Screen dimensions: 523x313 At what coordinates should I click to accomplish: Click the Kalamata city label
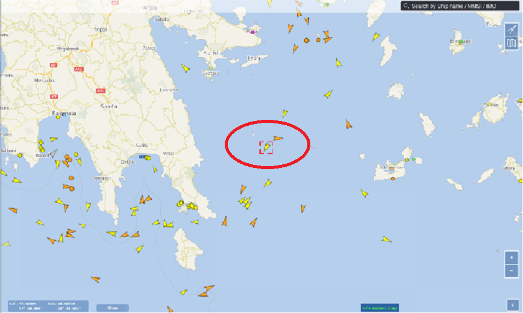[64, 113]
